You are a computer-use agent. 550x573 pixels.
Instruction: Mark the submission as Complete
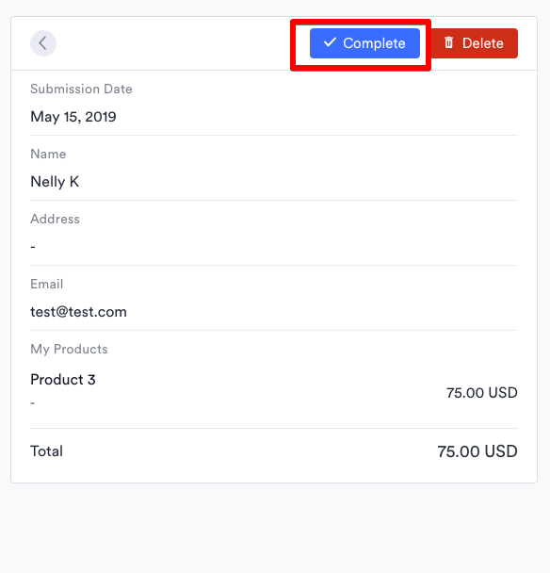pos(364,43)
